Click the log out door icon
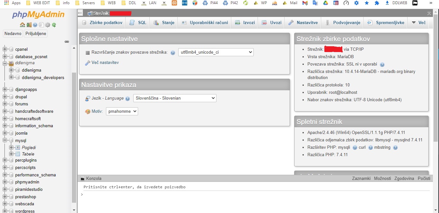Viewport: 439px width, 213px height. pos(29,25)
